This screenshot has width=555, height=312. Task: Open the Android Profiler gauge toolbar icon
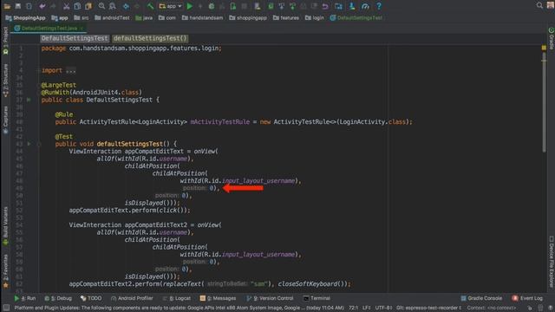[365, 6]
